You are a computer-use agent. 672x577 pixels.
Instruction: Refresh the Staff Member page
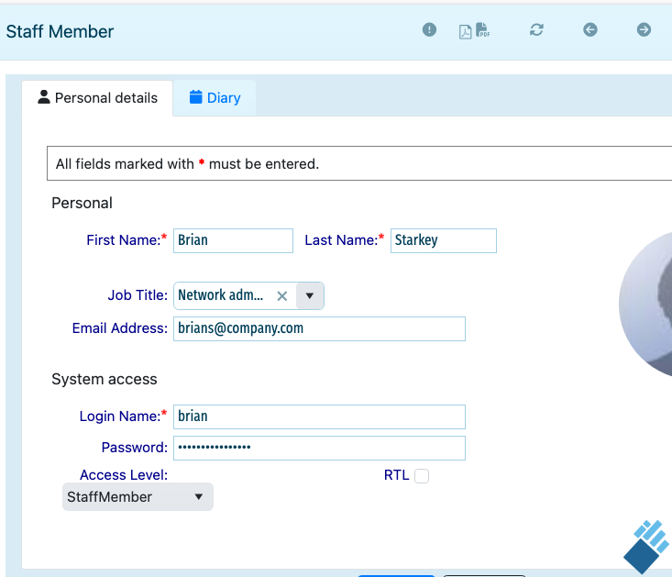tap(536, 29)
